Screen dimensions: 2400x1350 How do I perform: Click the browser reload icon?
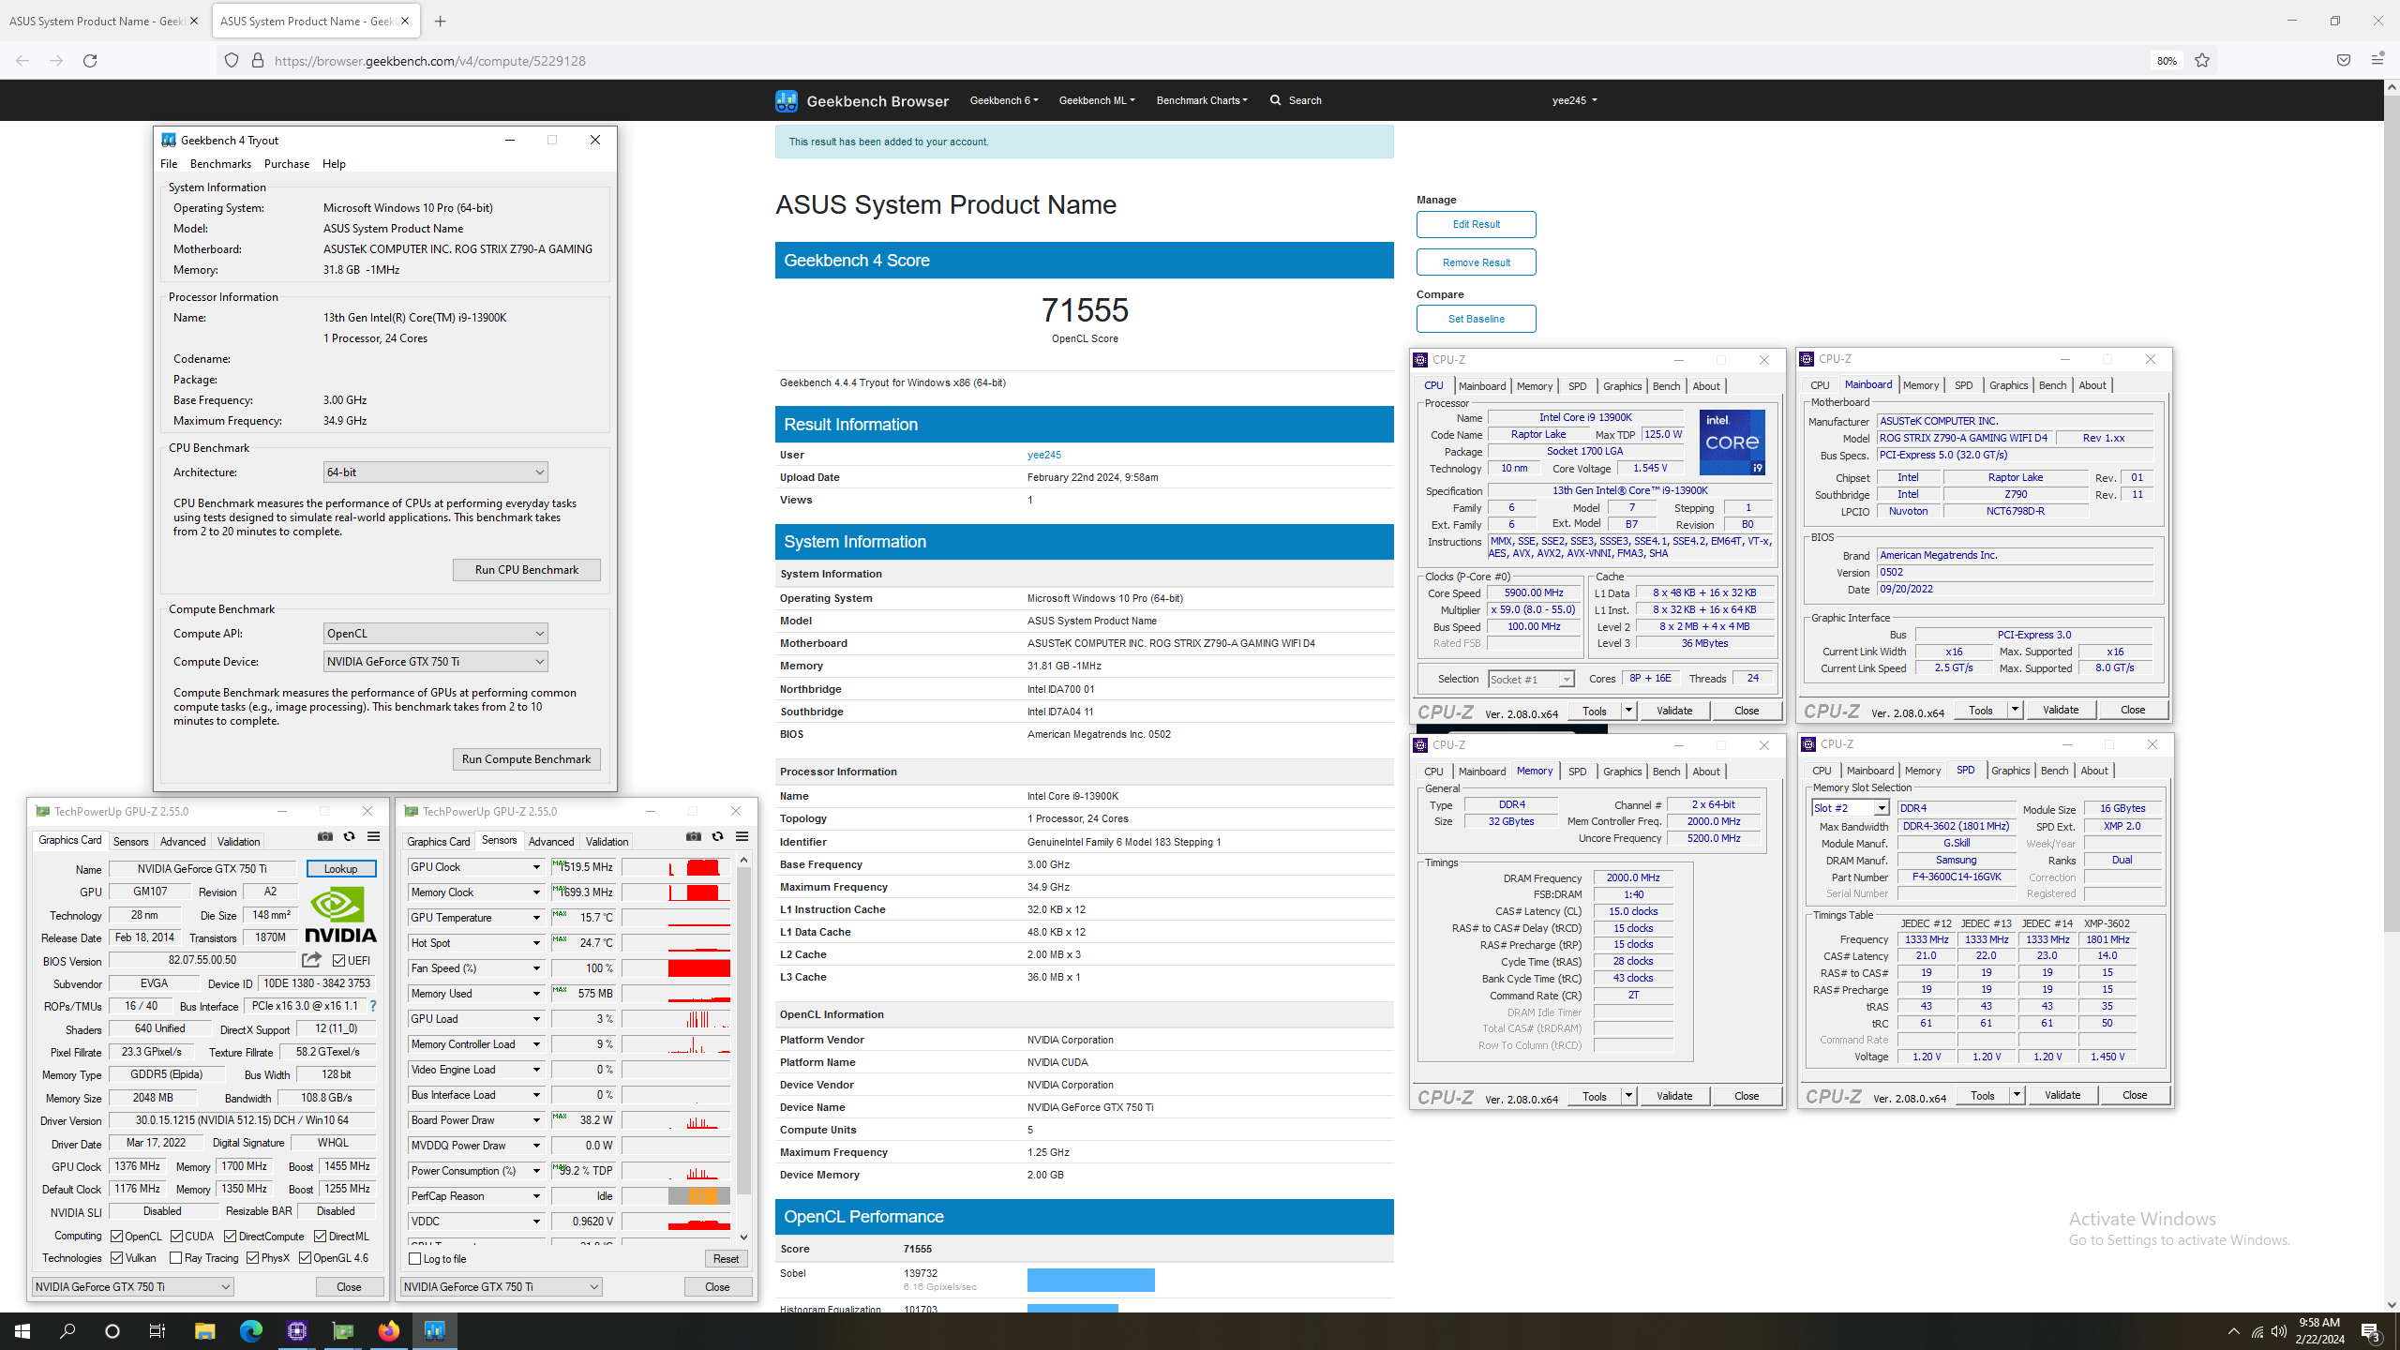90,61
